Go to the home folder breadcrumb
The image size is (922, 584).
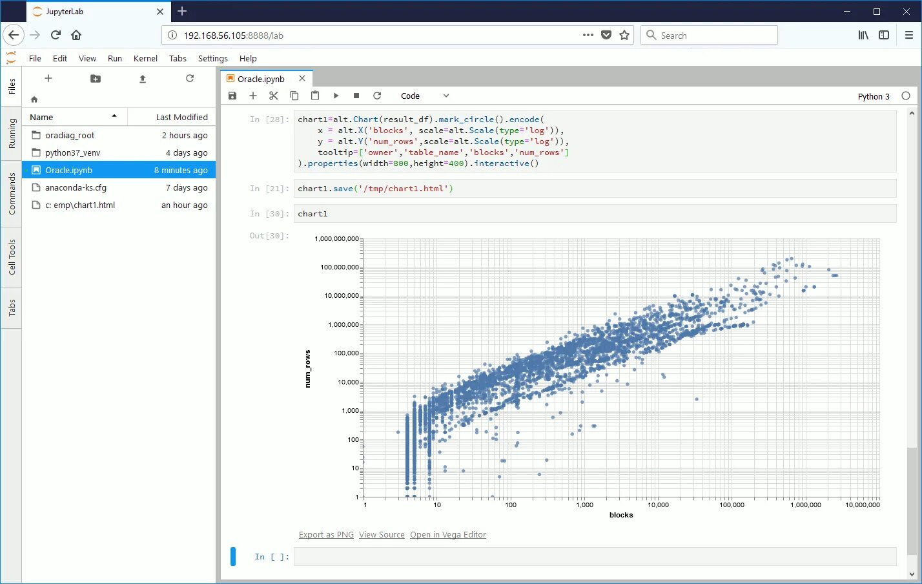coord(34,99)
